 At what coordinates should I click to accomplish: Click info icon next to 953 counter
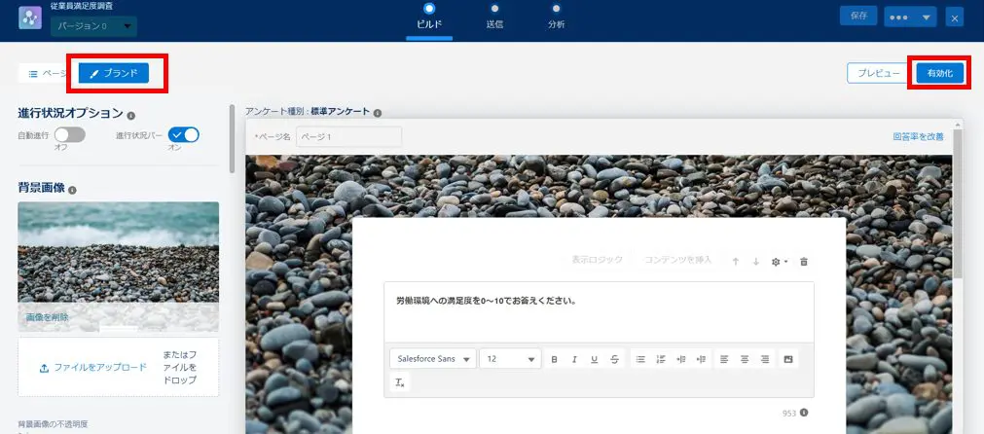click(x=804, y=413)
